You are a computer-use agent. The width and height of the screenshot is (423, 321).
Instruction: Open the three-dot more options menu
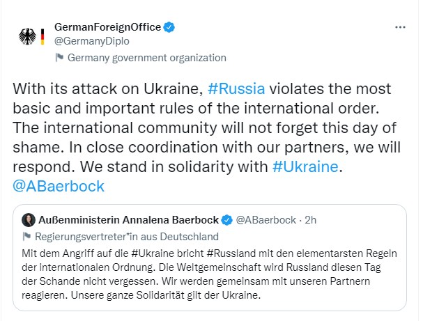pos(400,27)
